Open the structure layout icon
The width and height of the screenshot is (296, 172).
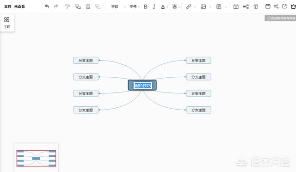(x=246, y=7)
